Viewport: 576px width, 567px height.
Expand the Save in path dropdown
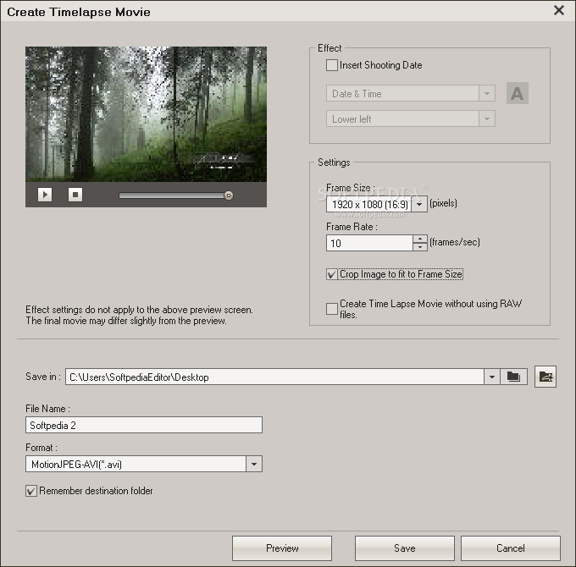click(491, 377)
